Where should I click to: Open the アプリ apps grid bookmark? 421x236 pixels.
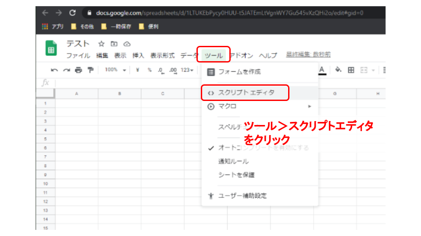(x=53, y=27)
